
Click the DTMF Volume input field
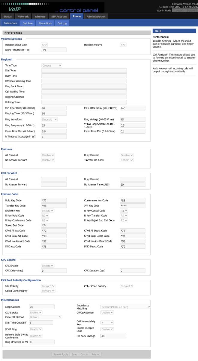[x=54, y=50]
